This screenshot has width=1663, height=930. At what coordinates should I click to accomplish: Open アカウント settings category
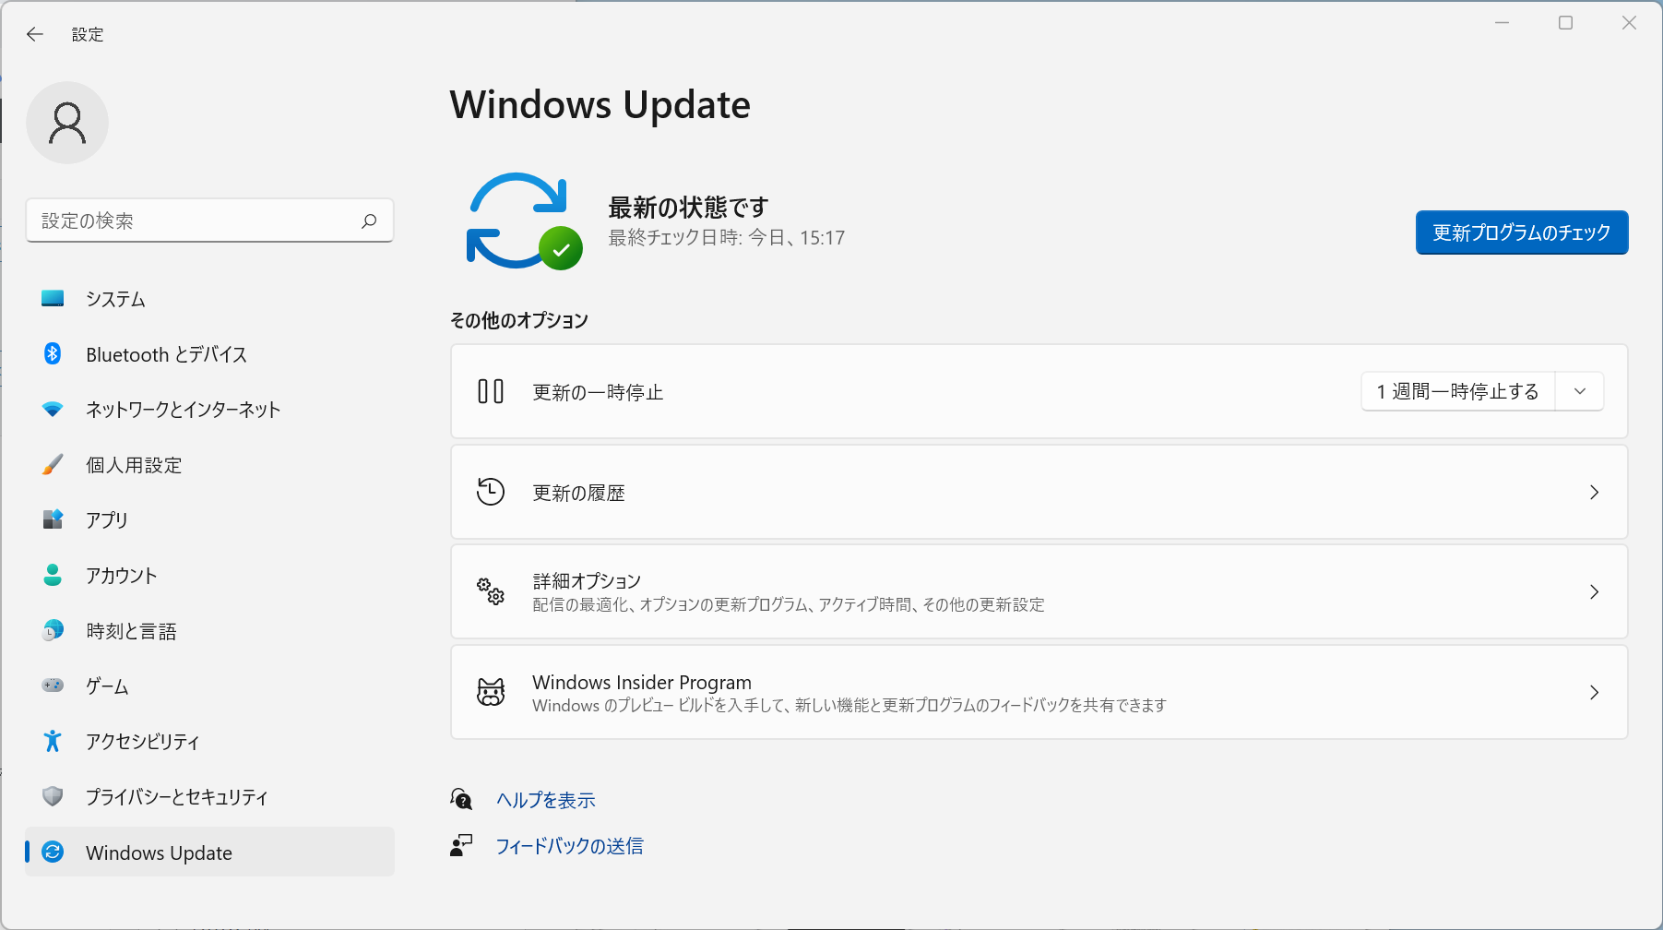pos(209,575)
